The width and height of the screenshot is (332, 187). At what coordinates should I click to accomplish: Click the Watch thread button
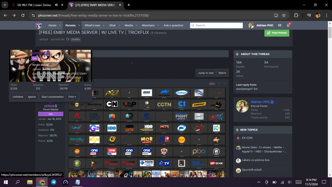[x=222, y=73]
